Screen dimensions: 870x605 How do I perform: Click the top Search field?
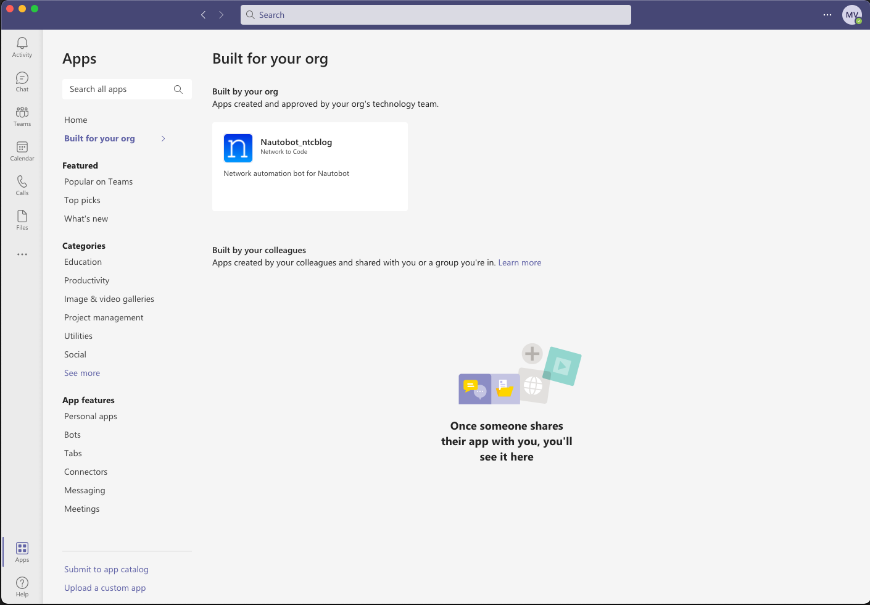coord(436,14)
